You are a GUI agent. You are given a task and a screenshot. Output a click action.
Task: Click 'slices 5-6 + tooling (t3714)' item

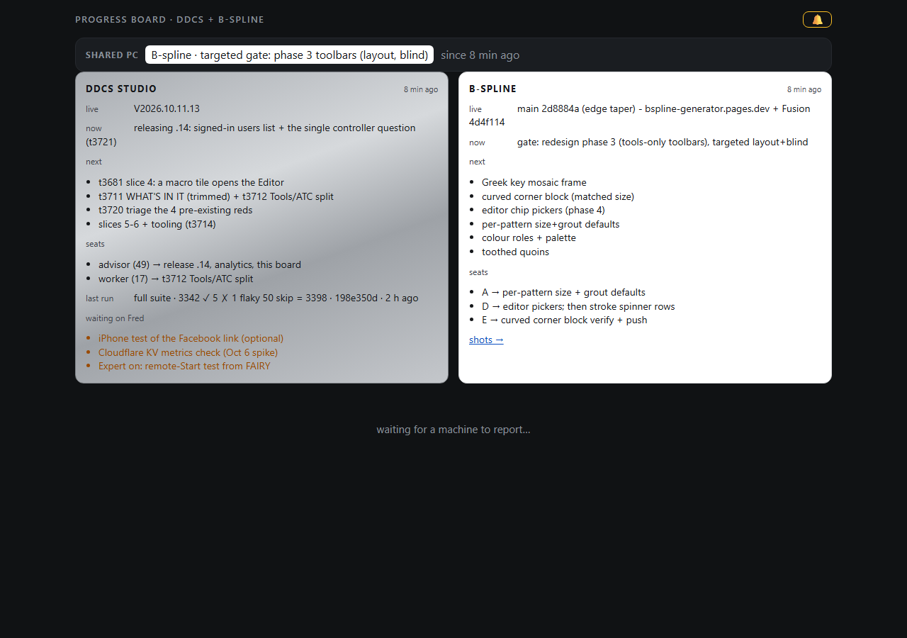[157, 224]
